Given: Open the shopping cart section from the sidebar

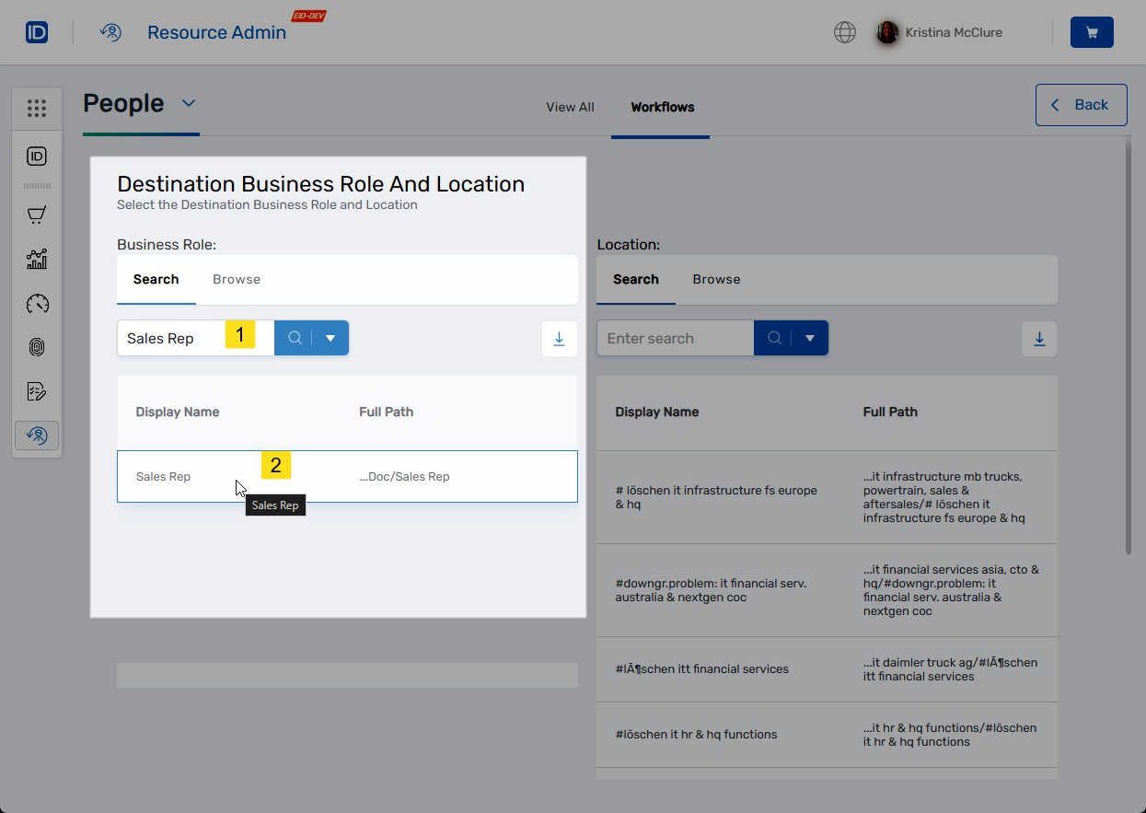Looking at the screenshot, I should coord(37,215).
